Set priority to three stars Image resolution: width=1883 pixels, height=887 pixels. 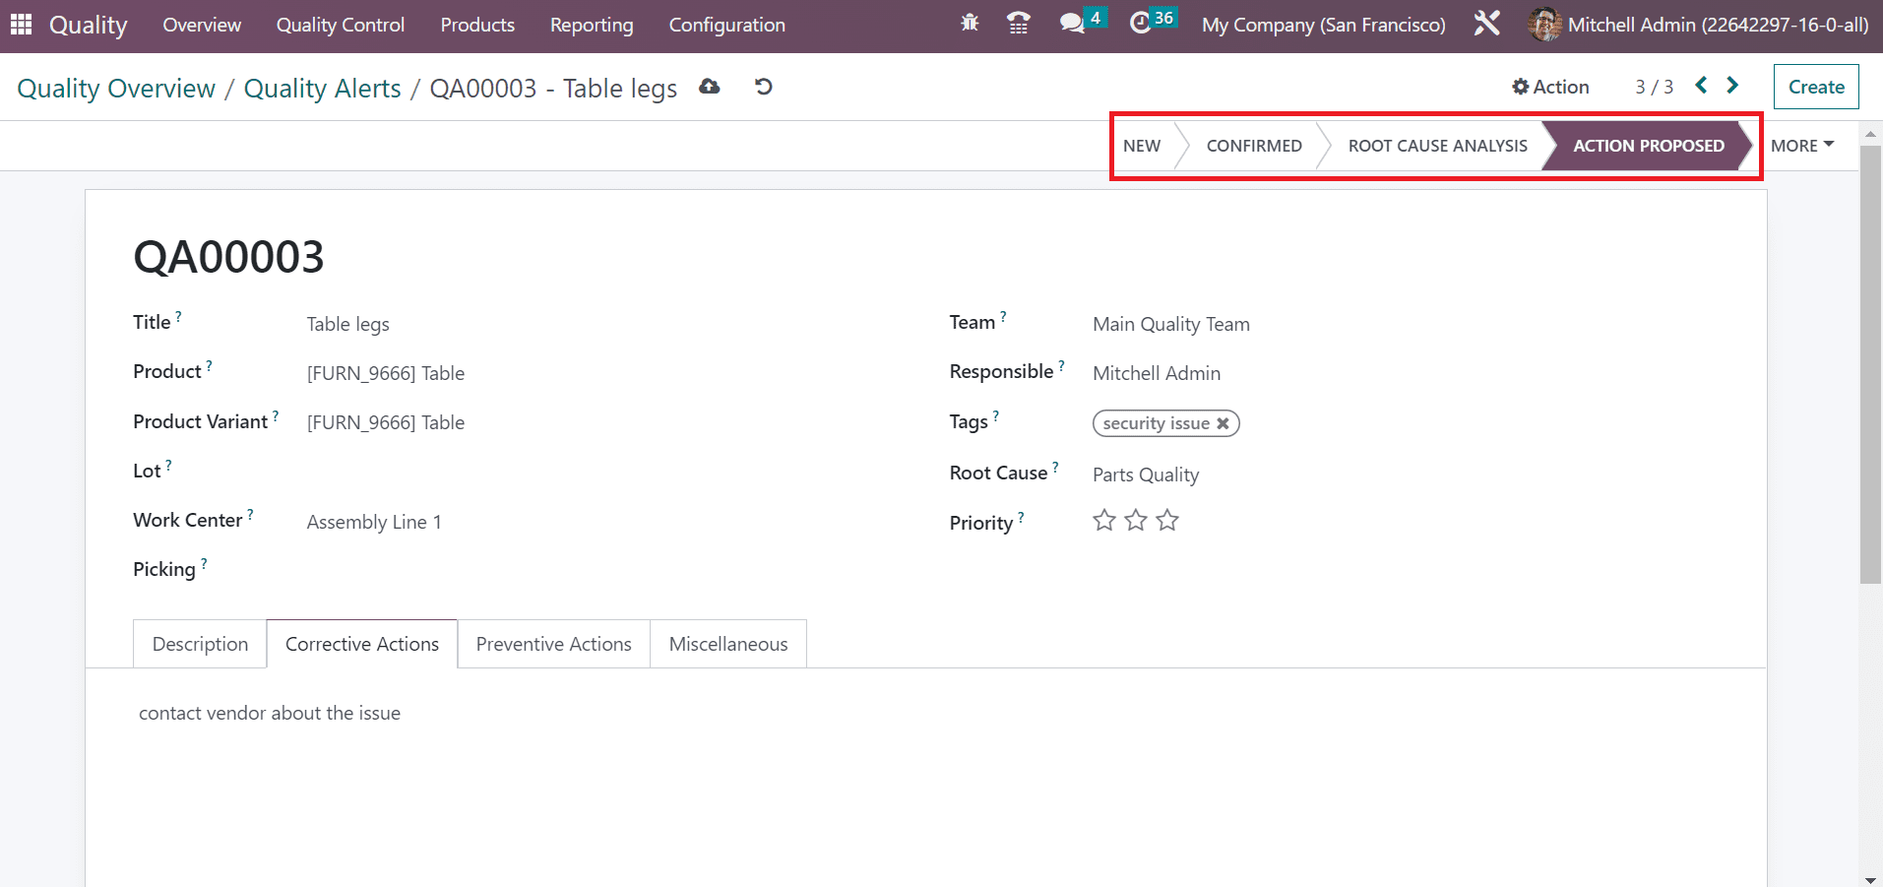[1167, 520]
